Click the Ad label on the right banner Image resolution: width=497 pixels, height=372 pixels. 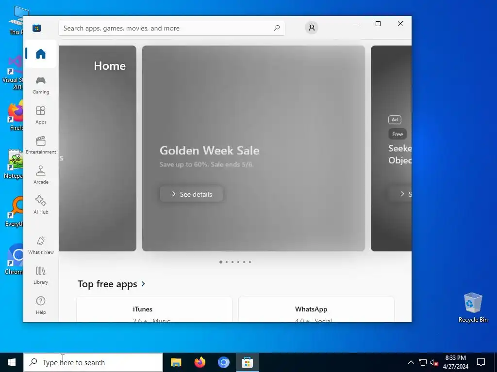click(395, 120)
